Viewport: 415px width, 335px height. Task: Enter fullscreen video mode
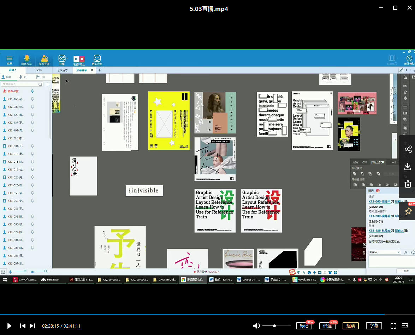click(x=393, y=326)
